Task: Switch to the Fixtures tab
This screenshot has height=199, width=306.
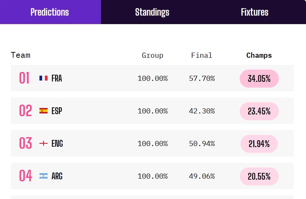Action: tap(255, 12)
